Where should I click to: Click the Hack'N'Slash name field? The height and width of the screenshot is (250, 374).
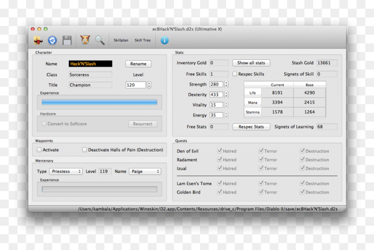(90, 64)
